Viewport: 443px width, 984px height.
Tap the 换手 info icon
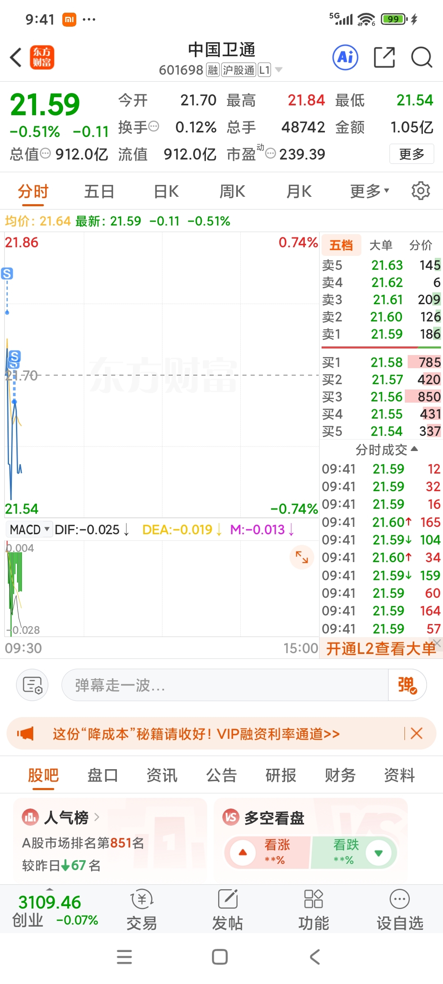click(153, 126)
